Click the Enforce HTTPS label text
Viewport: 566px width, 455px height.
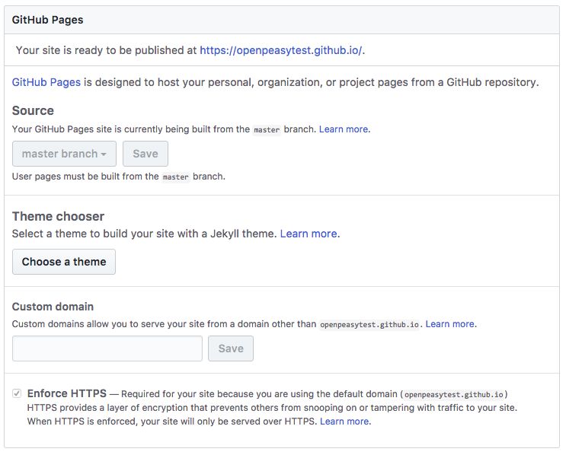coord(67,393)
